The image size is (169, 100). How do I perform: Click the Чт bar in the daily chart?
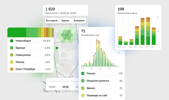(x=137, y=35)
